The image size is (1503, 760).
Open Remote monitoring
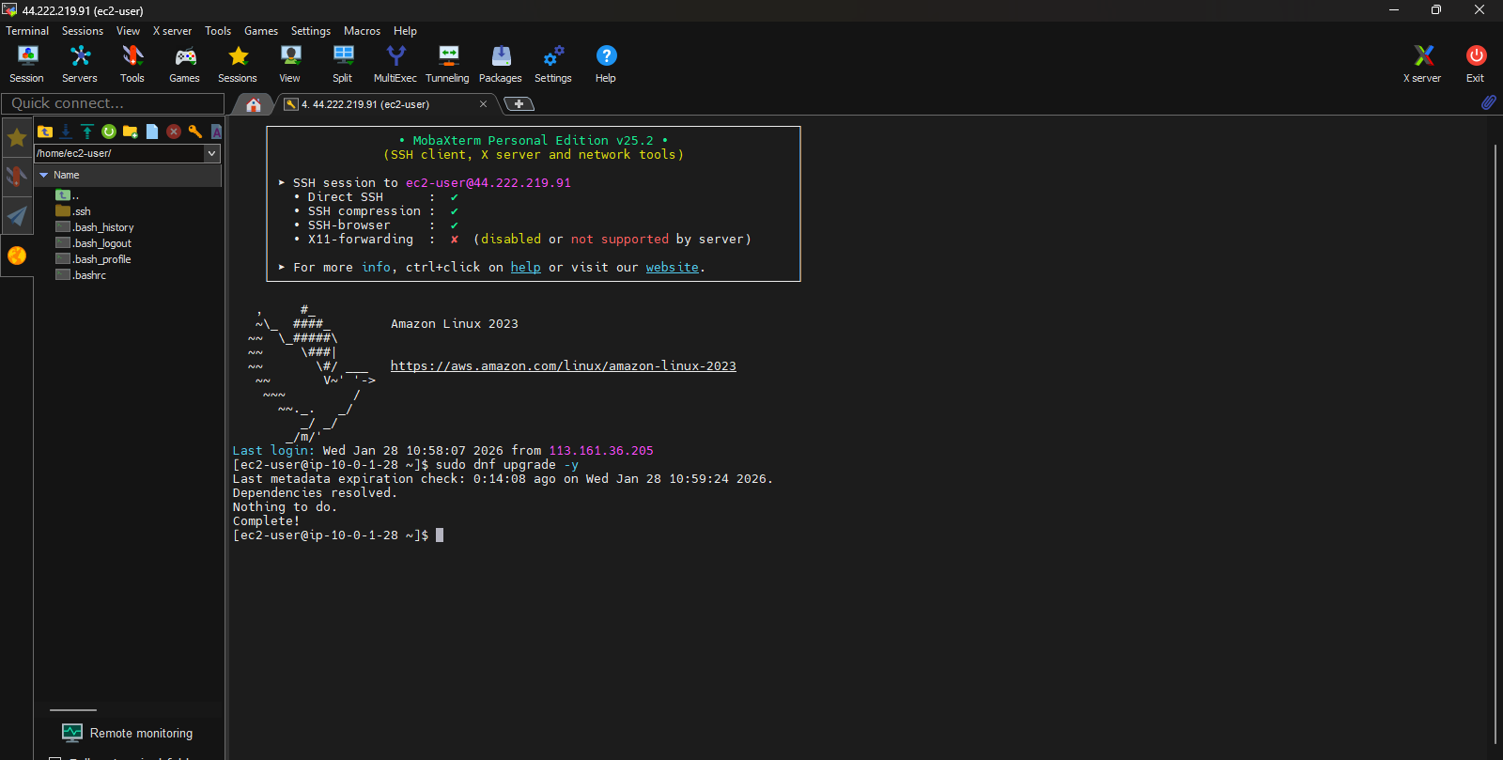click(128, 733)
